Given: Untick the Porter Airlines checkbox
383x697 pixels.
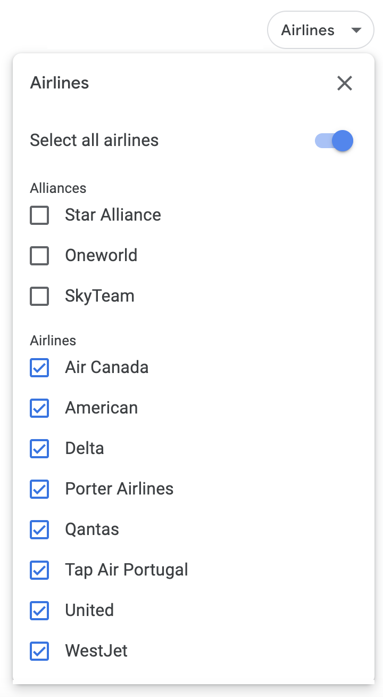Looking at the screenshot, I should tap(39, 489).
